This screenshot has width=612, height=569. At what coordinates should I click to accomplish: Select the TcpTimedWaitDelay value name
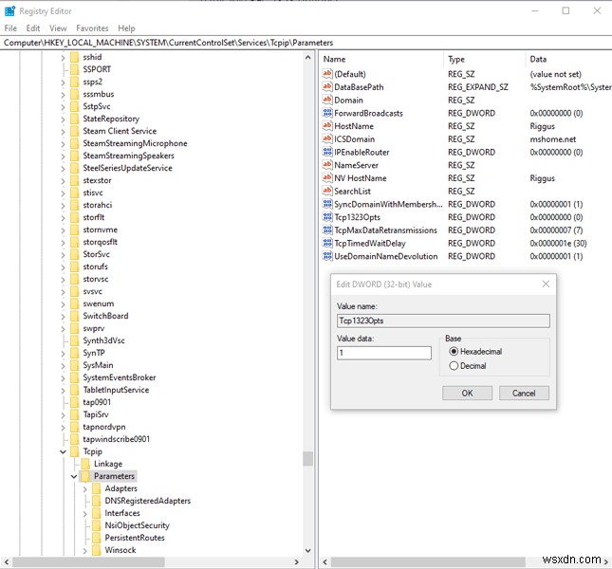[x=370, y=243]
